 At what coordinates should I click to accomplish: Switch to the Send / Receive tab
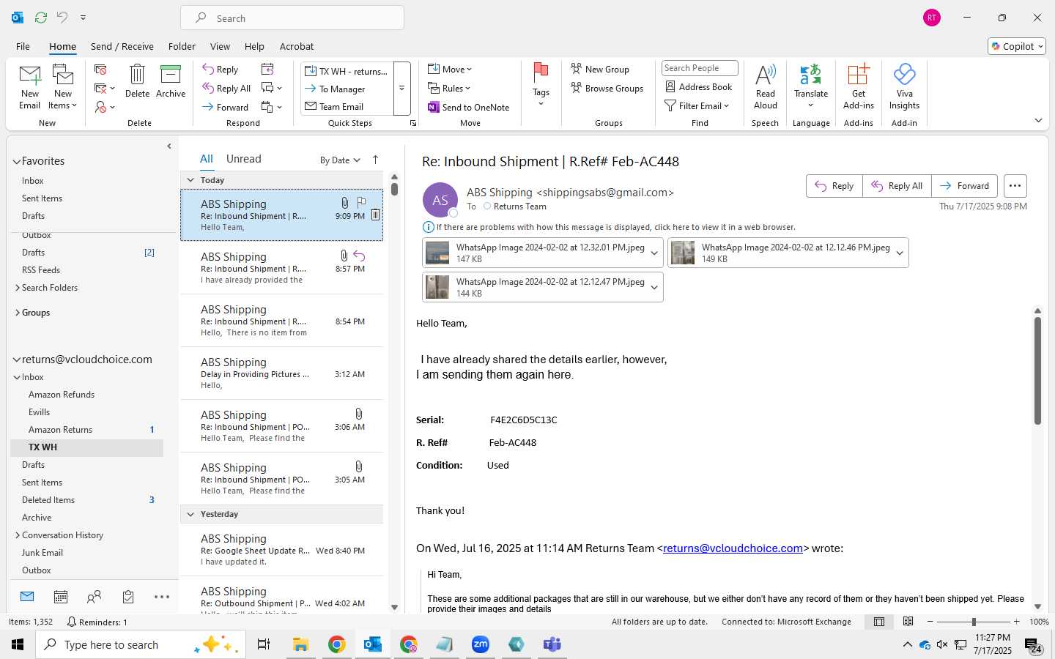tap(122, 46)
